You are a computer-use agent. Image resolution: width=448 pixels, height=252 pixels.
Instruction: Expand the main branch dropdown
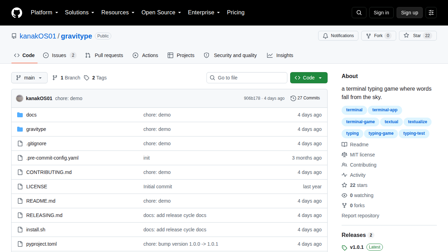[x=29, y=78]
